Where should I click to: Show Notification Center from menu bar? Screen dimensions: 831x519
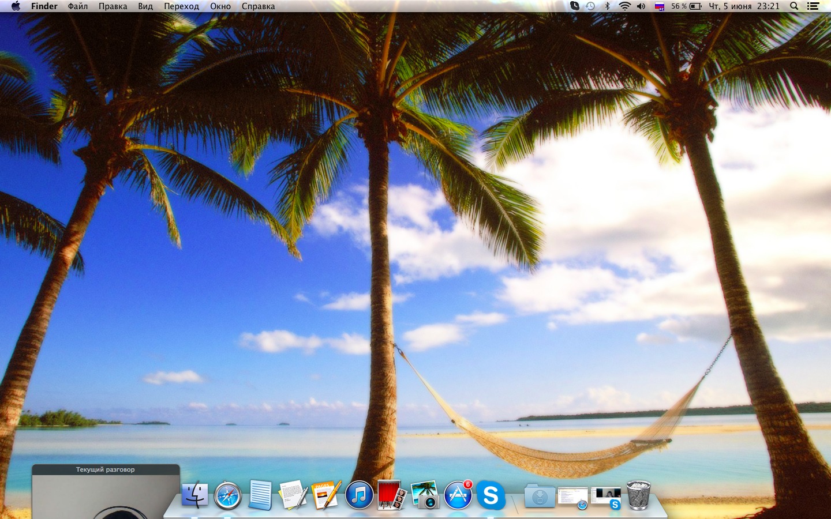813,6
